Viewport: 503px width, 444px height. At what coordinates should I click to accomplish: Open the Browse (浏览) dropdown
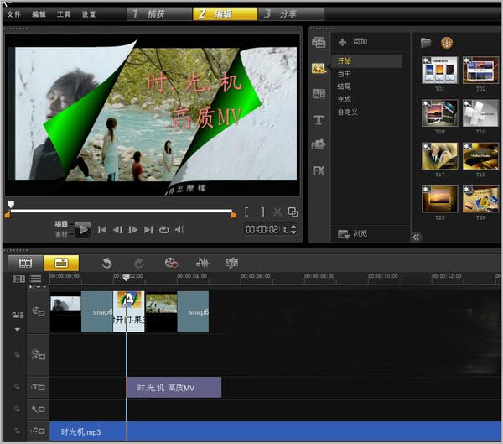[x=352, y=234]
